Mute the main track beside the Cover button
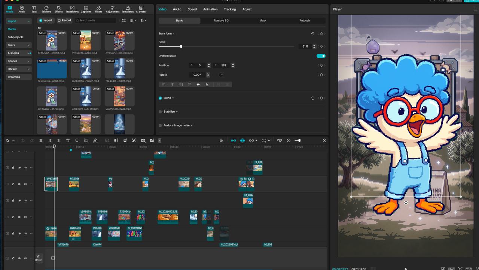479x270 pixels. click(25, 258)
